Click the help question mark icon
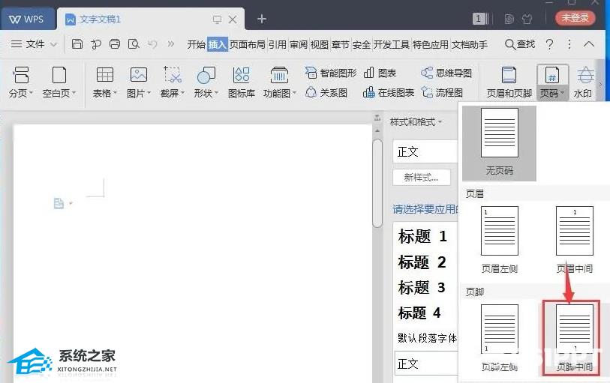 [549, 44]
